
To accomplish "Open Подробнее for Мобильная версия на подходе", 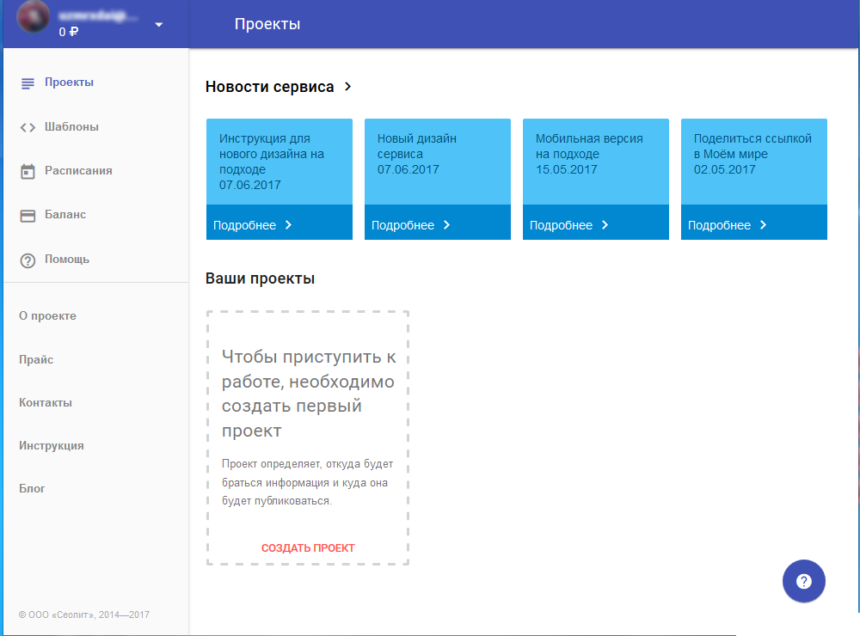I will click(569, 225).
